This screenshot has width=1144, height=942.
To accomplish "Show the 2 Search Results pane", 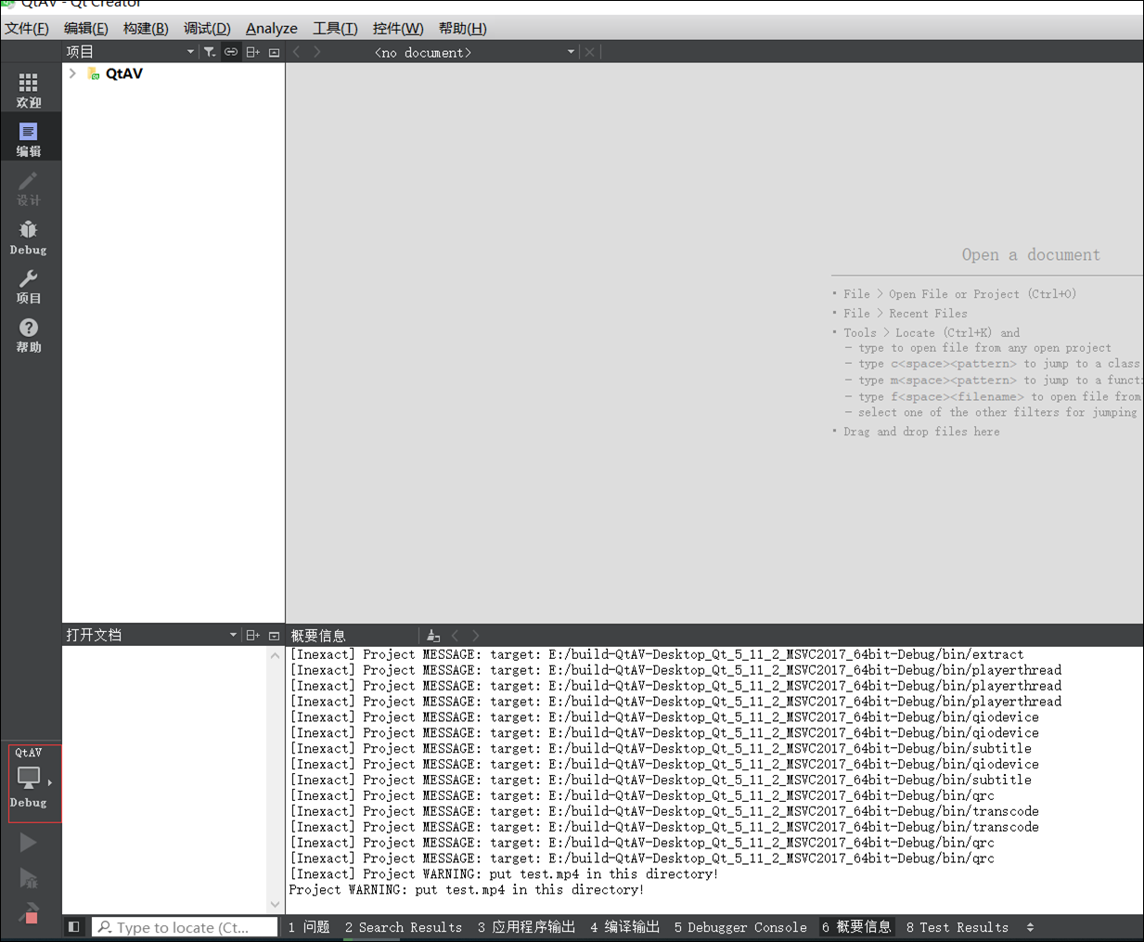I will click(404, 927).
